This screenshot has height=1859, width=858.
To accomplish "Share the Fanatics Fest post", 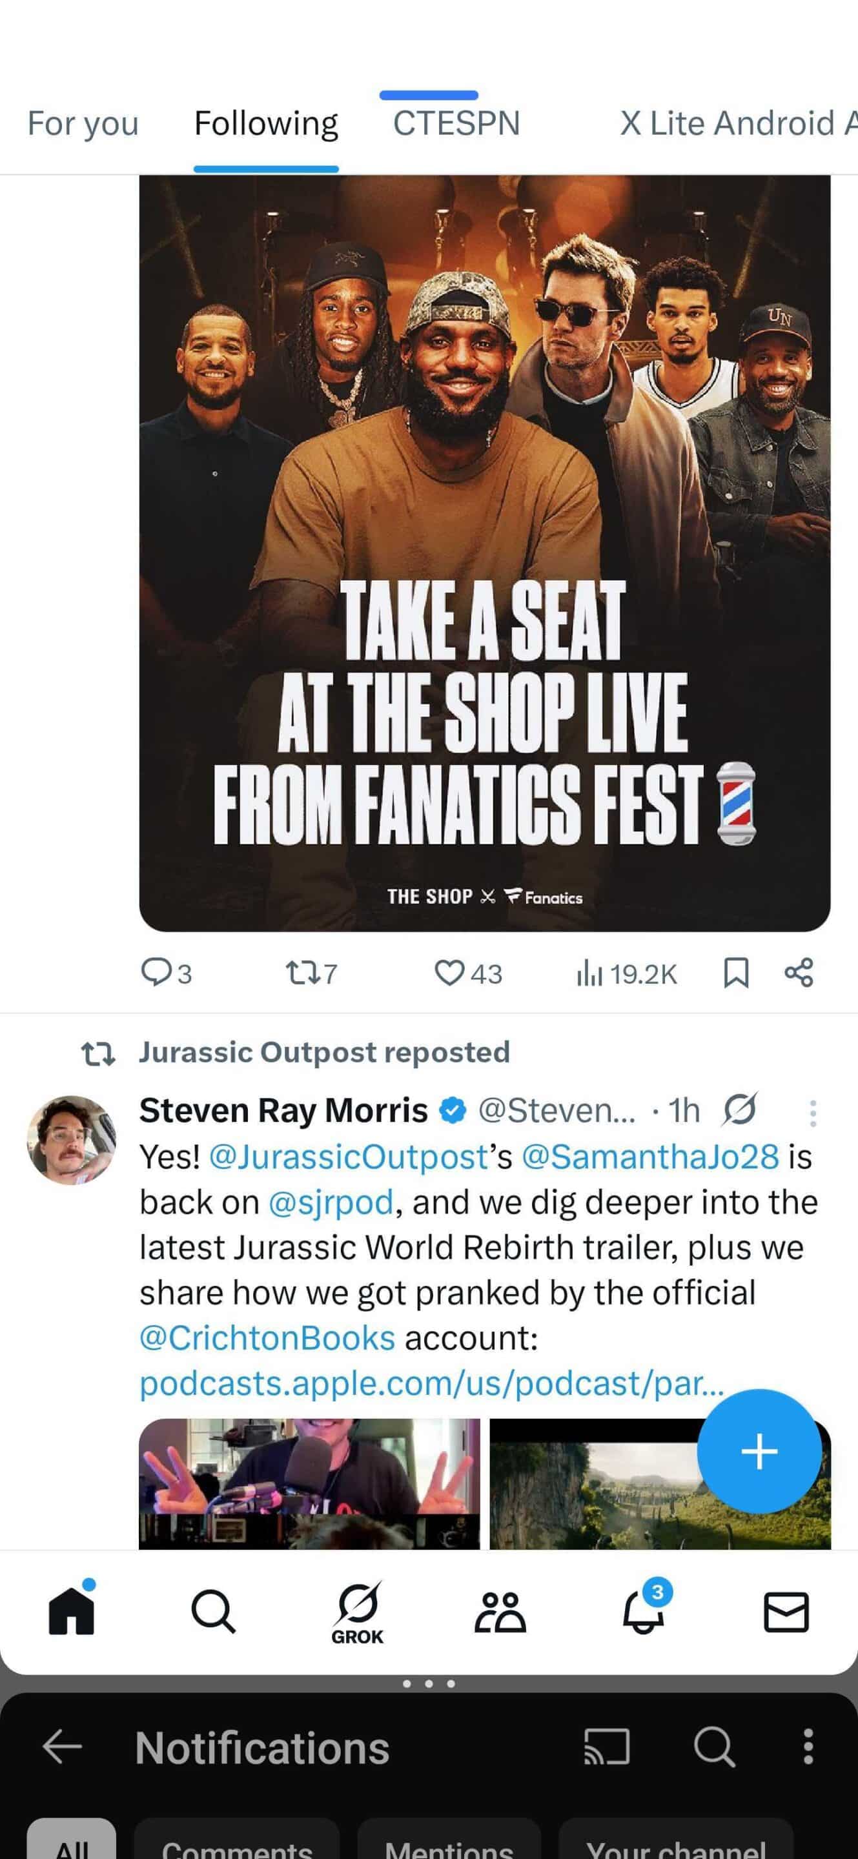I will (801, 973).
